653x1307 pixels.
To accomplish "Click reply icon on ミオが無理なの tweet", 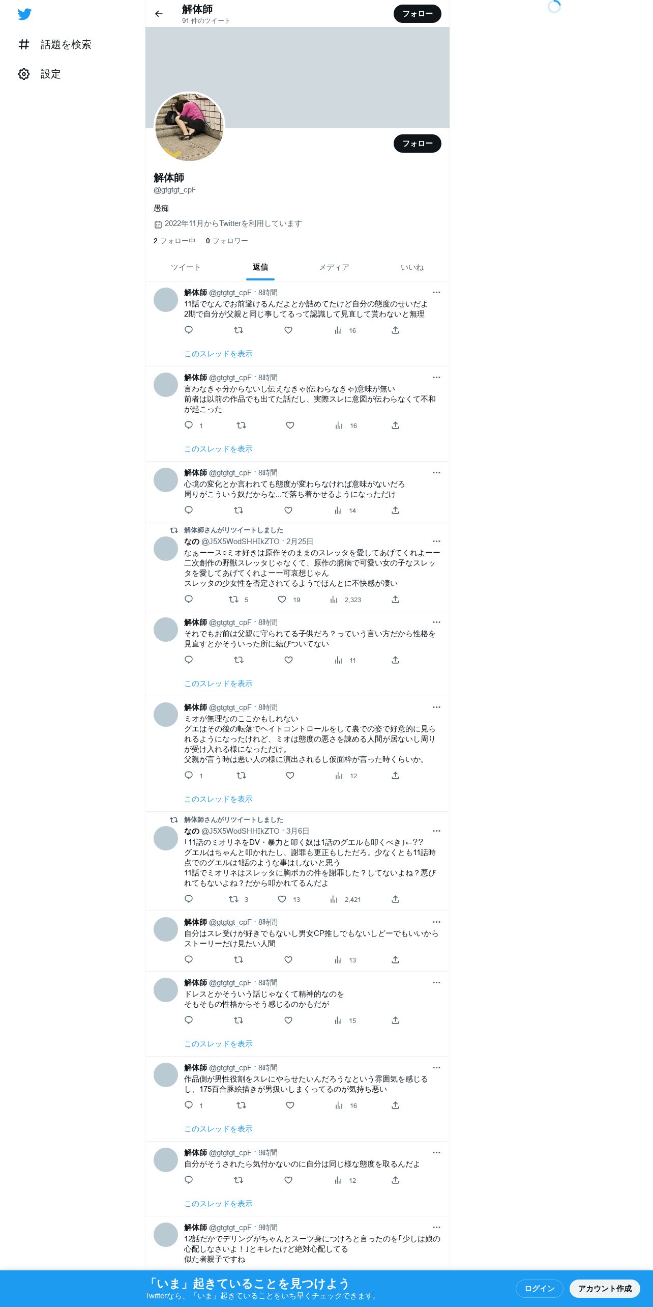I will [x=189, y=776].
